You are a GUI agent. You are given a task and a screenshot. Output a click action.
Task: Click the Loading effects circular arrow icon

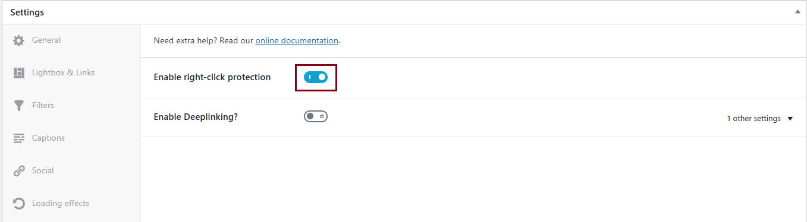(19, 204)
